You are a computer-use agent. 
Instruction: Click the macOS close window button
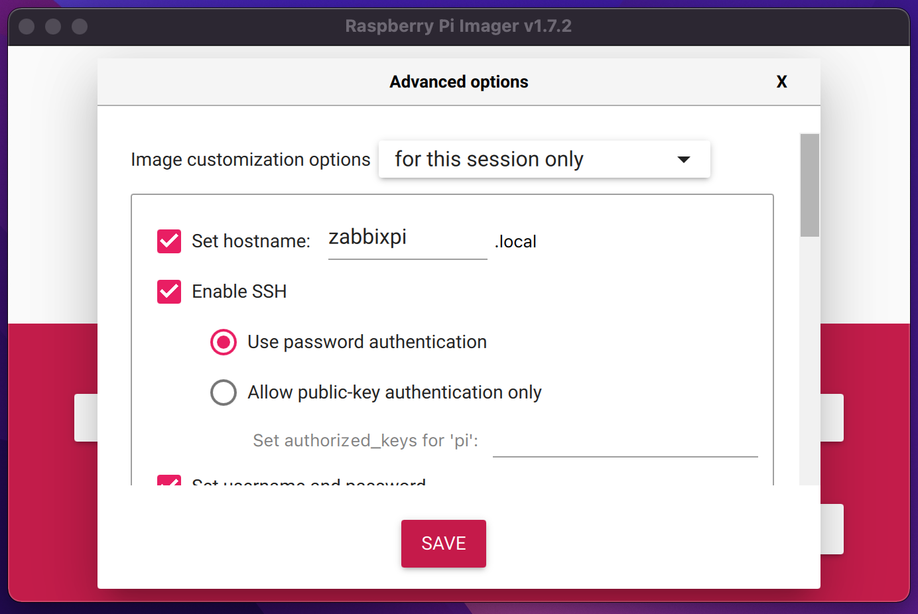[x=27, y=27]
